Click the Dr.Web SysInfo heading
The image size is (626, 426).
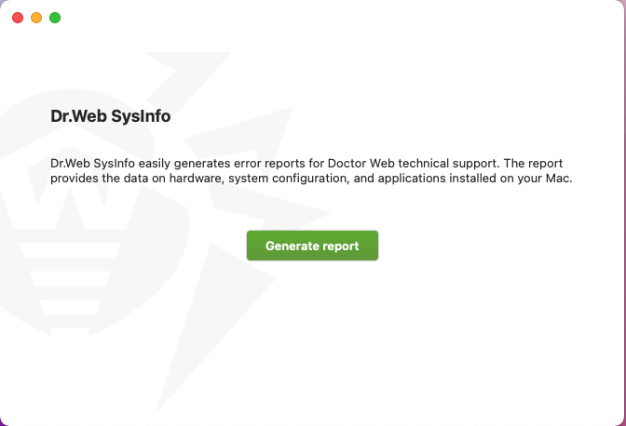(x=111, y=116)
